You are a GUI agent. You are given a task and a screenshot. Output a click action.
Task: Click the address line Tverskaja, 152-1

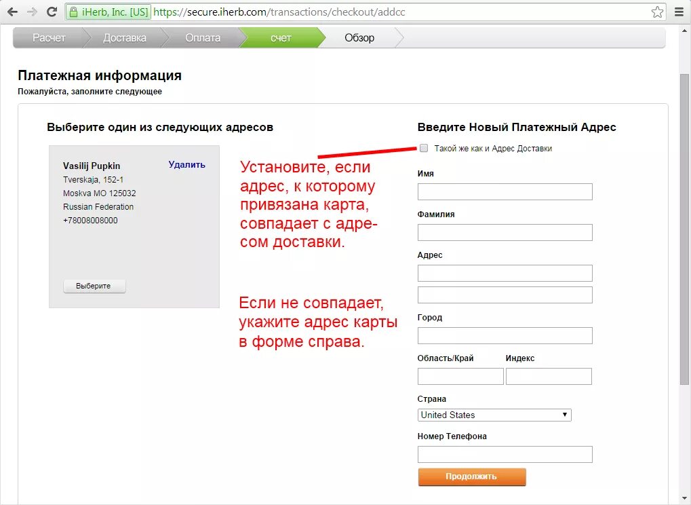coord(94,179)
